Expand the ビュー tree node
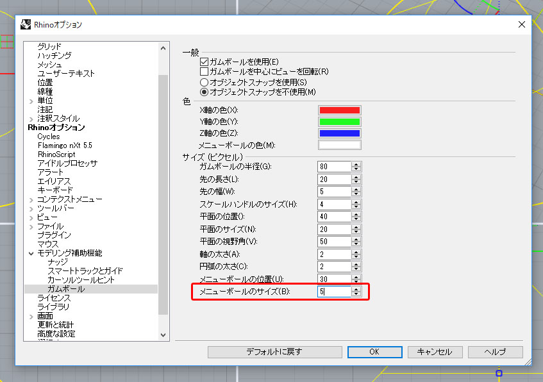 [x=31, y=218]
